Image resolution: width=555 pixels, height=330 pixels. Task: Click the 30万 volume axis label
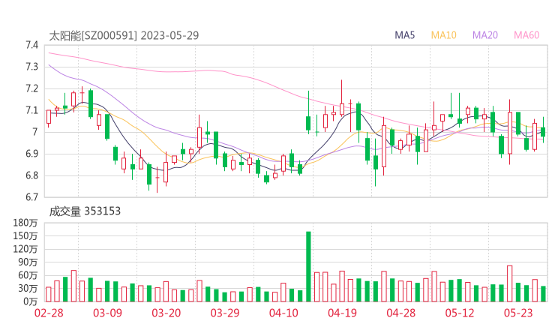point(28,288)
